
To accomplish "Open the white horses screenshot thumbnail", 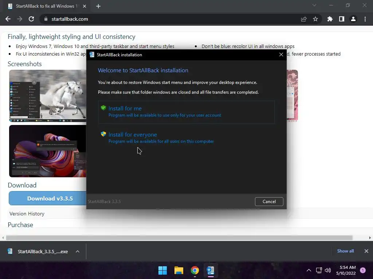I will [48, 96].
